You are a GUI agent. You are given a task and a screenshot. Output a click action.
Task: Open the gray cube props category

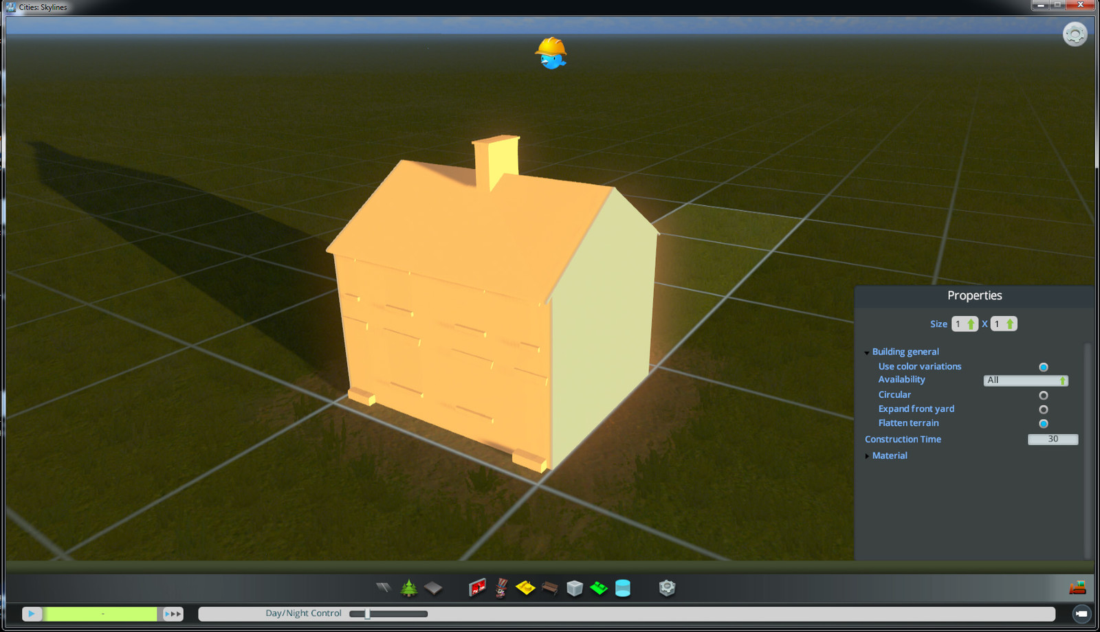(575, 588)
